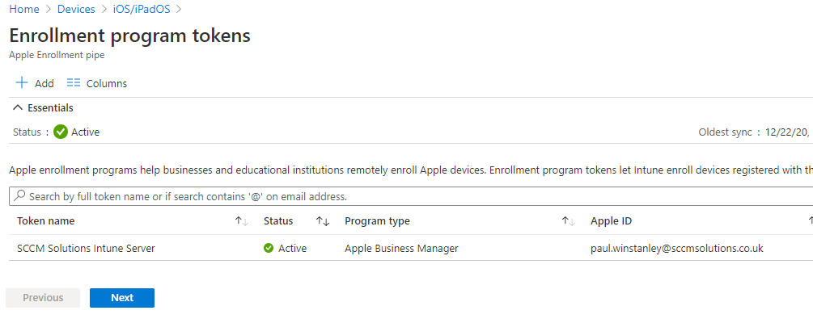Click the Next page button
Viewport: 813px width, 323px height.
pyautogui.click(x=122, y=298)
